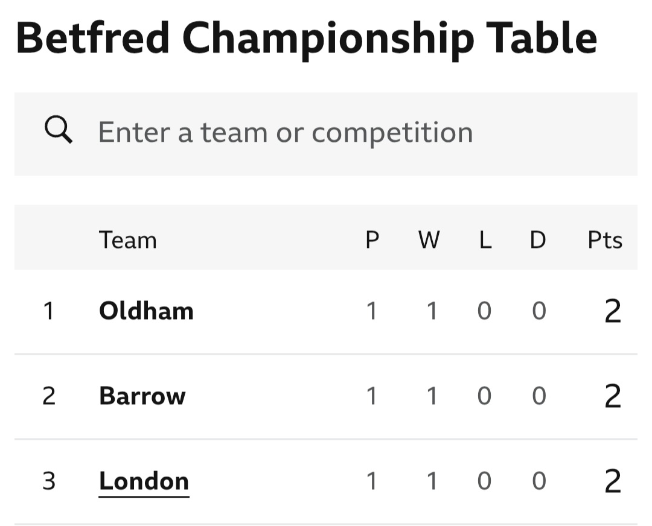Click the D (draws) column header
652x526 pixels.
537,240
